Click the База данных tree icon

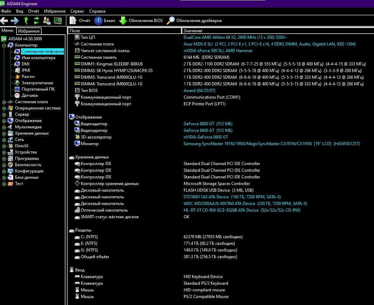coord(10,177)
